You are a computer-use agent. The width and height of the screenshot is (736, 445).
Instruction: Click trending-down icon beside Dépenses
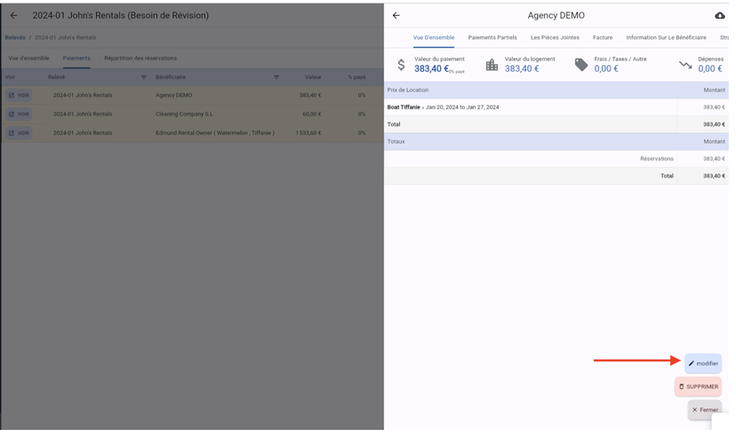click(x=685, y=65)
